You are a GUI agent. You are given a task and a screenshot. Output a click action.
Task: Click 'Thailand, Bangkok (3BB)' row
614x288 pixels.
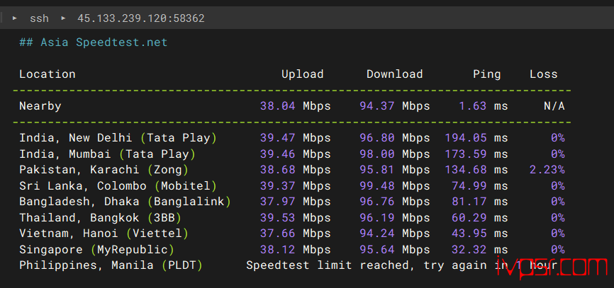tap(100, 218)
